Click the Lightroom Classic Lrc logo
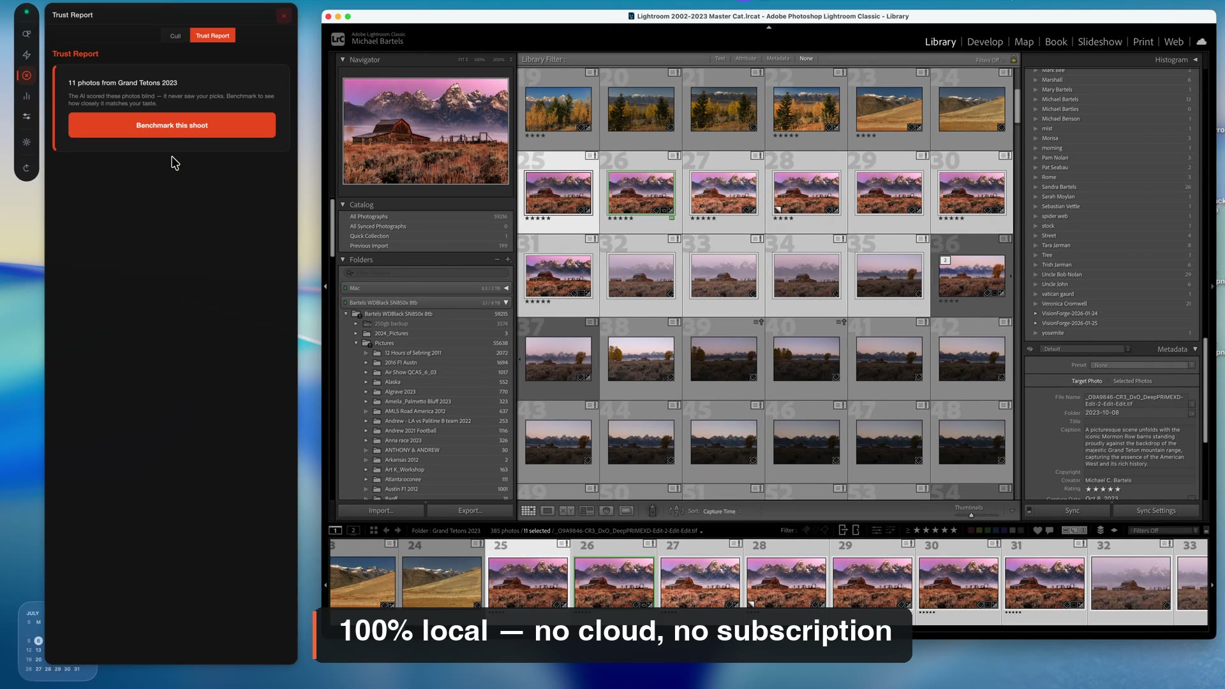This screenshot has width=1225, height=689. (x=338, y=39)
